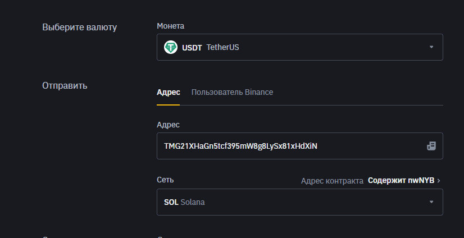Screen dimensions: 464x238
Task: Expand the coin dropdown arrow
Action: coord(431,47)
